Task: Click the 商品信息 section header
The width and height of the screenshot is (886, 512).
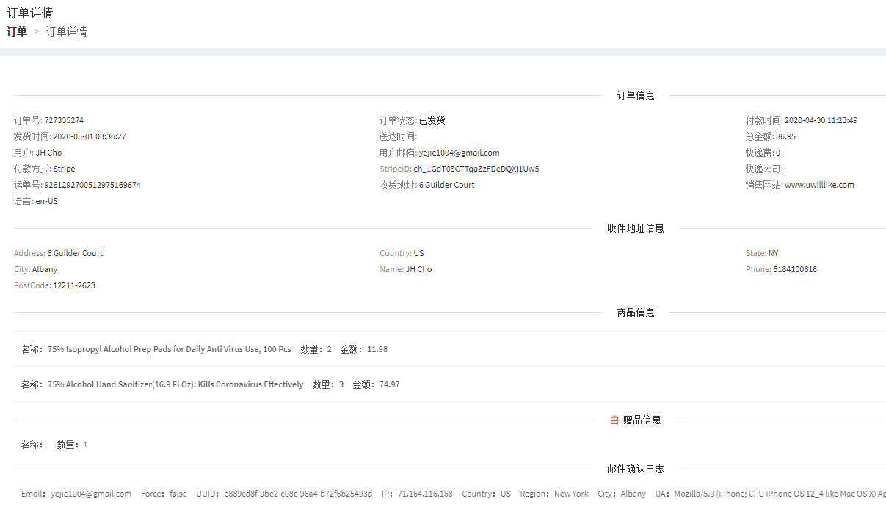Action: pyautogui.click(x=636, y=312)
